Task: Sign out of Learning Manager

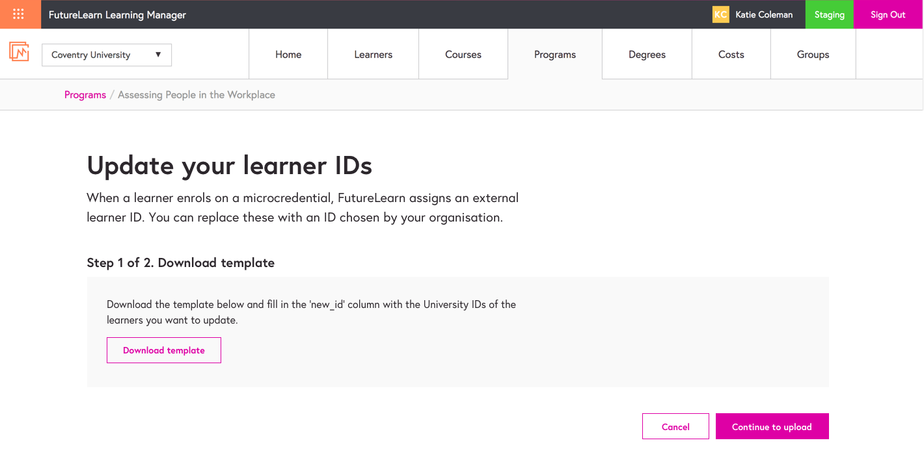Action: tap(888, 14)
